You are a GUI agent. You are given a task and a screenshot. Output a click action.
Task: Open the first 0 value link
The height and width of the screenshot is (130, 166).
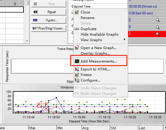130,20
